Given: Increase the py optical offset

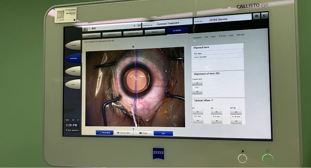Looking at the screenshot, I should [216, 112].
